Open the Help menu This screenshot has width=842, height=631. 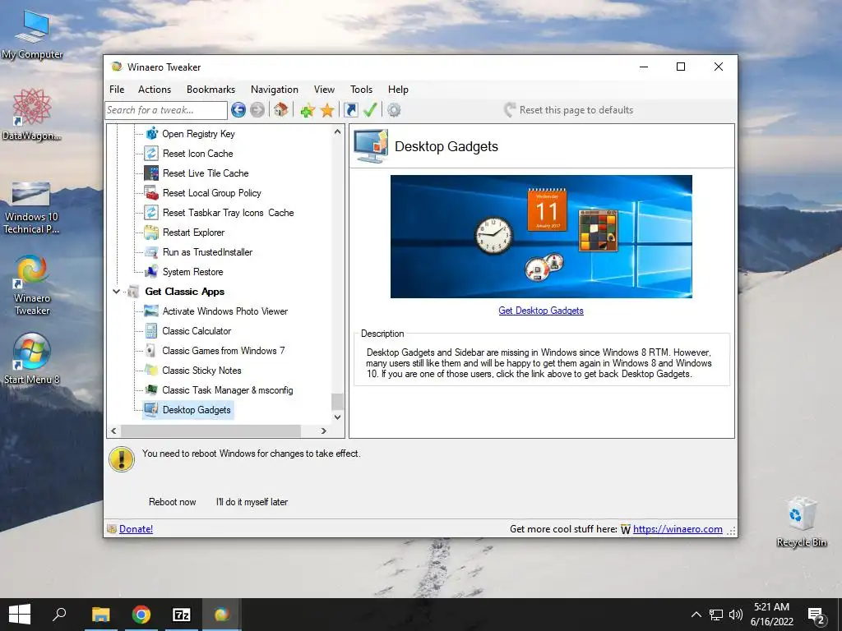click(x=398, y=90)
